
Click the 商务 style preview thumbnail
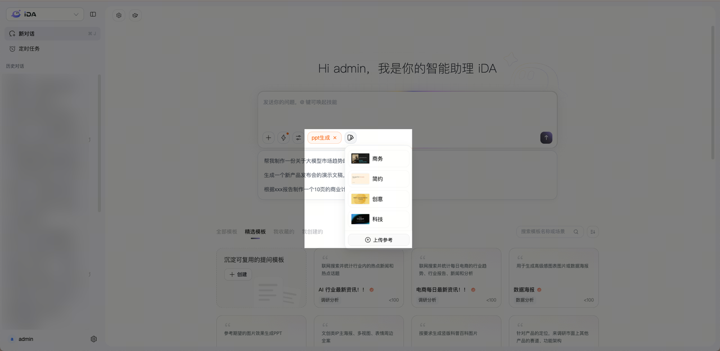(x=361, y=159)
